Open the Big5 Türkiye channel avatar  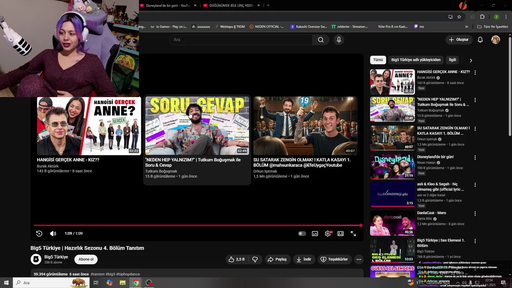click(36, 259)
